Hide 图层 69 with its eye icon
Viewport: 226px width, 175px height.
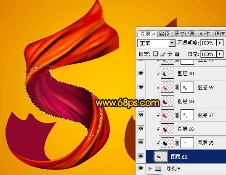(141, 87)
